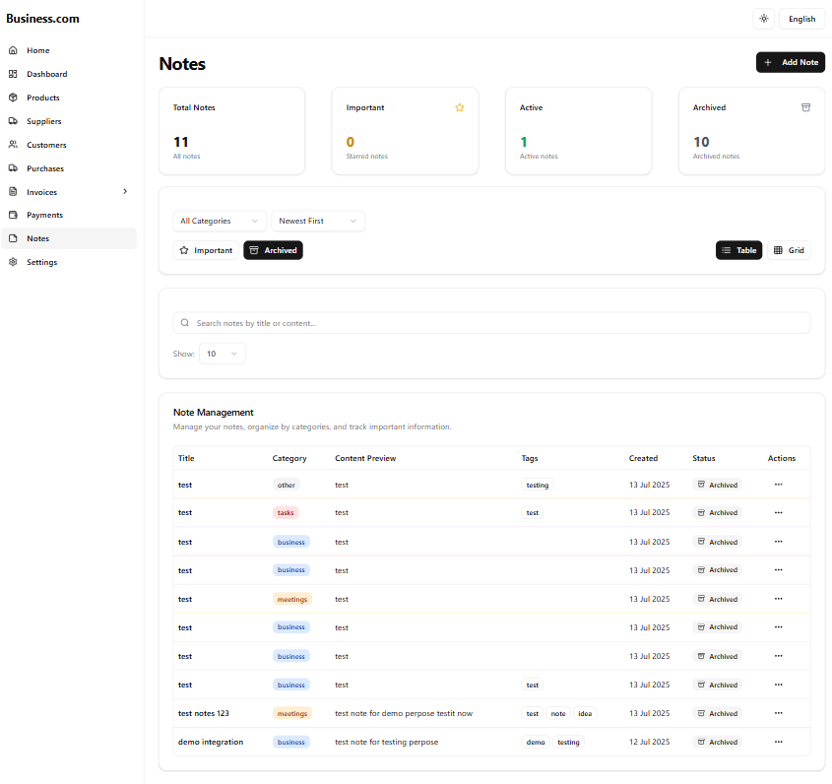Click the Created column header
The width and height of the screenshot is (832, 784).
643,458
